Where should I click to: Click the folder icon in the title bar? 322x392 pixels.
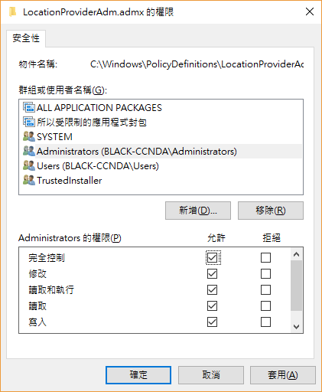tap(12, 12)
